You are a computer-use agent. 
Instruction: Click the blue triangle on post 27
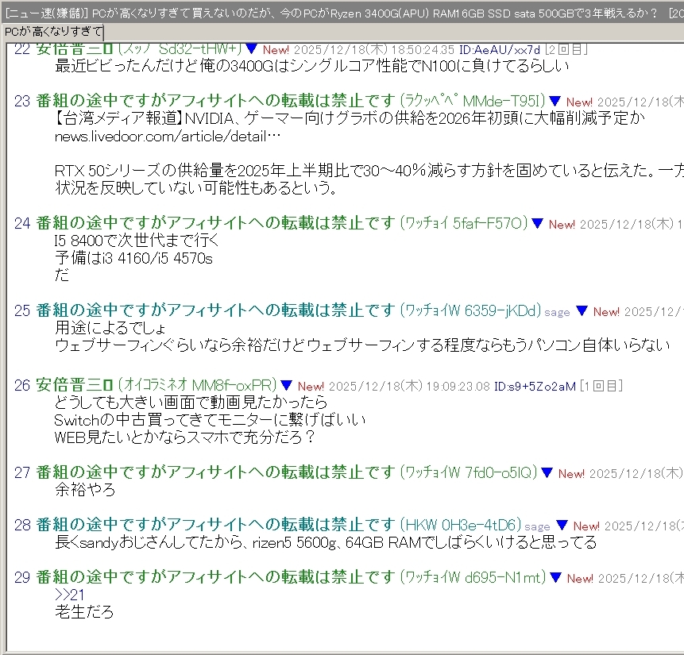click(x=547, y=473)
